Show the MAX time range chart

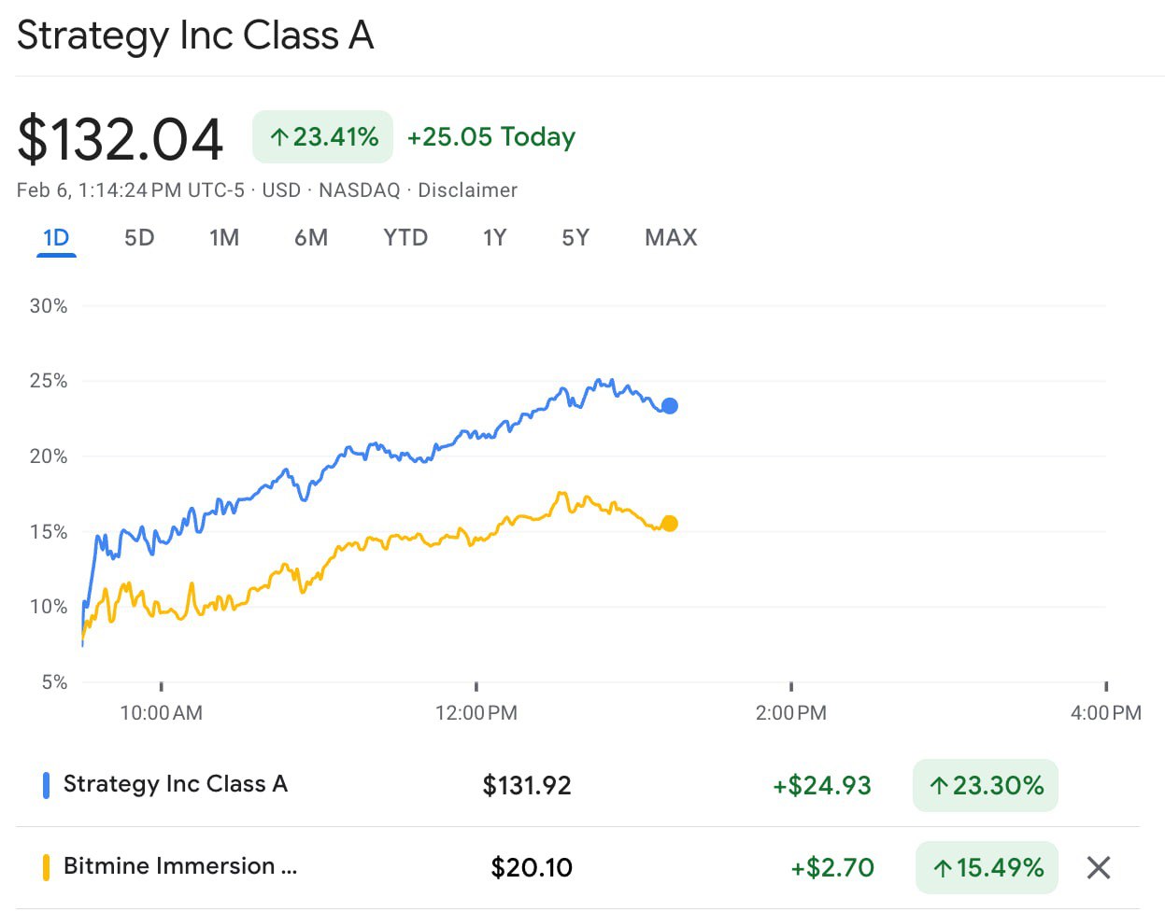pyautogui.click(x=671, y=238)
